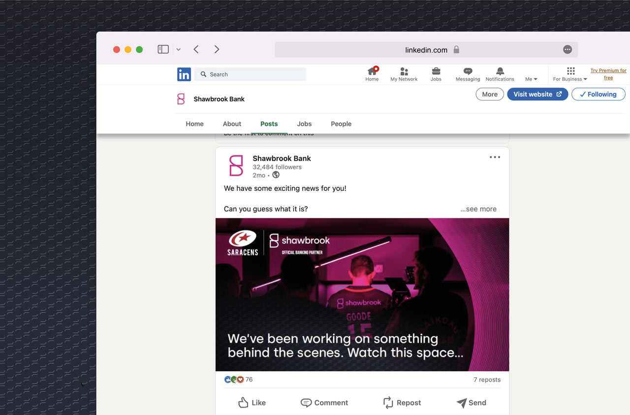630x415 pixels.
Task: Open My Network from navigation
Action: point(404,74)
